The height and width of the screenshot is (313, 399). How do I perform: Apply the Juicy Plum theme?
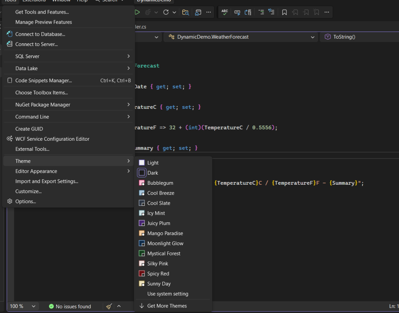point(173,223)
